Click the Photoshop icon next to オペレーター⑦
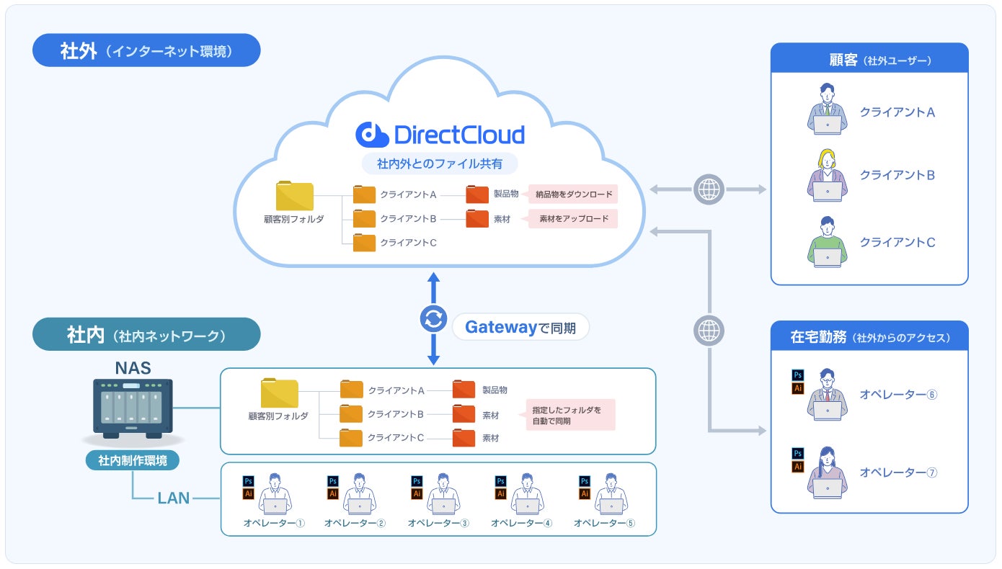This screenshot has height=569, width=1002. pos(797,453)
